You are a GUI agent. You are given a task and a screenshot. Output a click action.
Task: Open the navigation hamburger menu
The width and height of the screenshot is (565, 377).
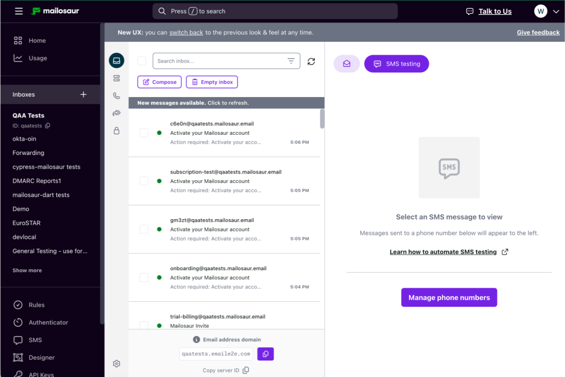coord(18,11)
